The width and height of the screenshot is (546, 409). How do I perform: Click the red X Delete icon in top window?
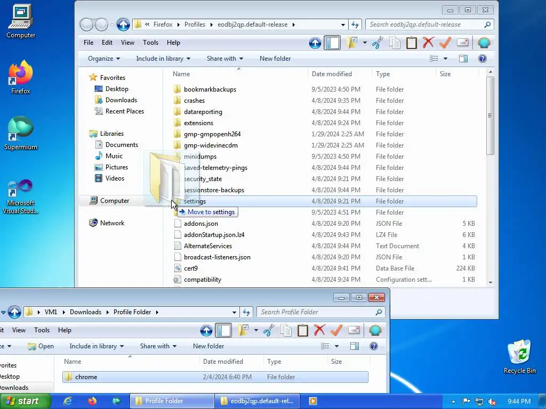coord(428,43)
